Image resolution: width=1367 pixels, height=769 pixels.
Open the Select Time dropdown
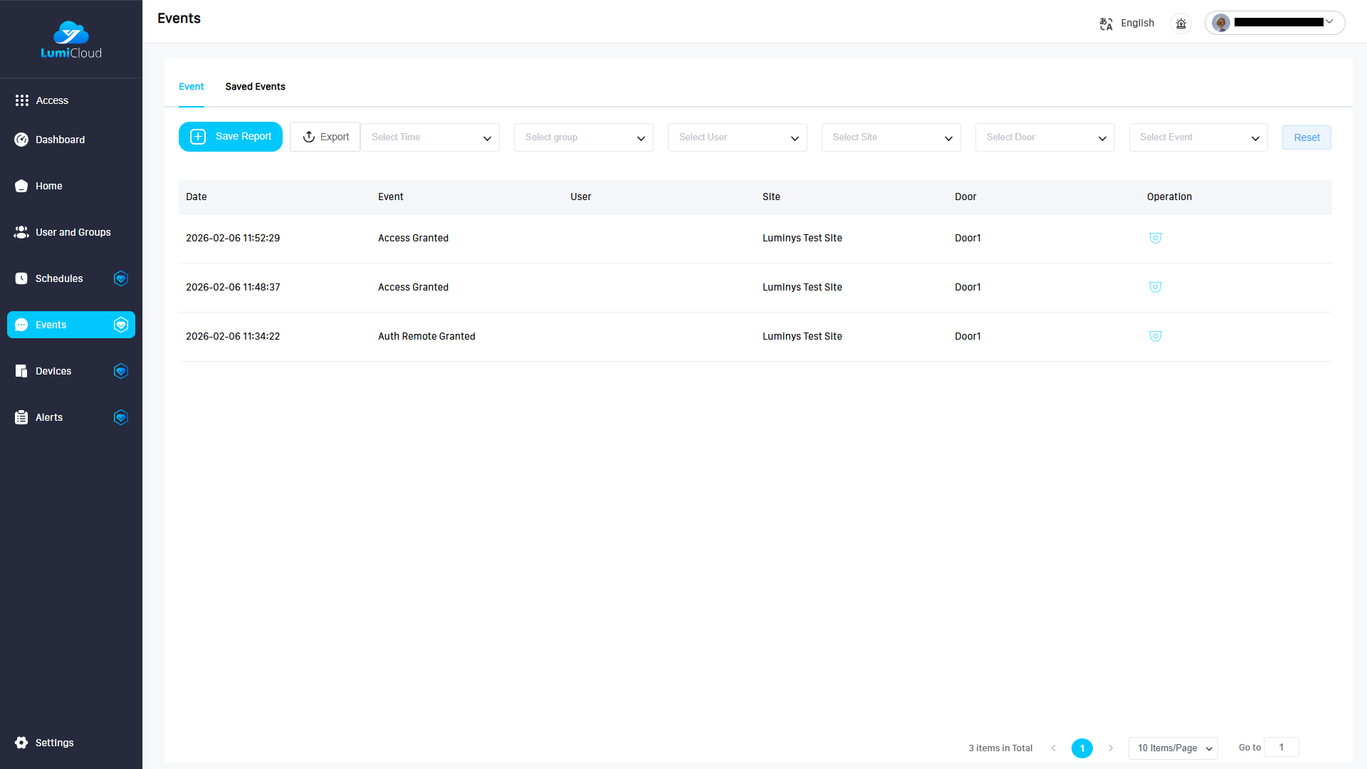(430, 137)
